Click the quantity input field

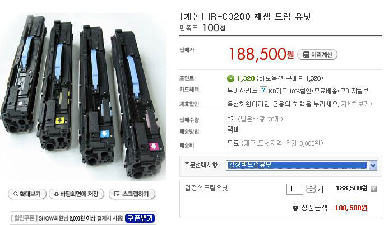[295, 189]
